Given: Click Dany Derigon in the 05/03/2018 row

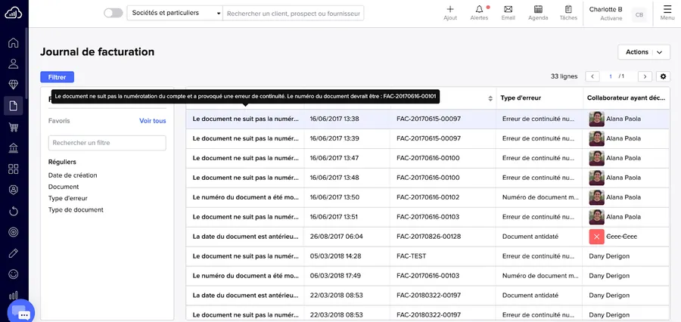Looking at the screenshot, I should (609, 256).
